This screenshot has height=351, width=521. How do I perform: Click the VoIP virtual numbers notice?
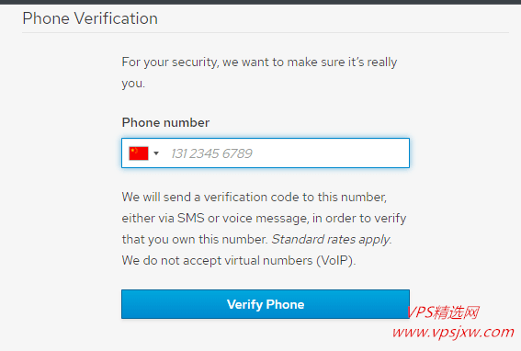(x=239, y=260)
